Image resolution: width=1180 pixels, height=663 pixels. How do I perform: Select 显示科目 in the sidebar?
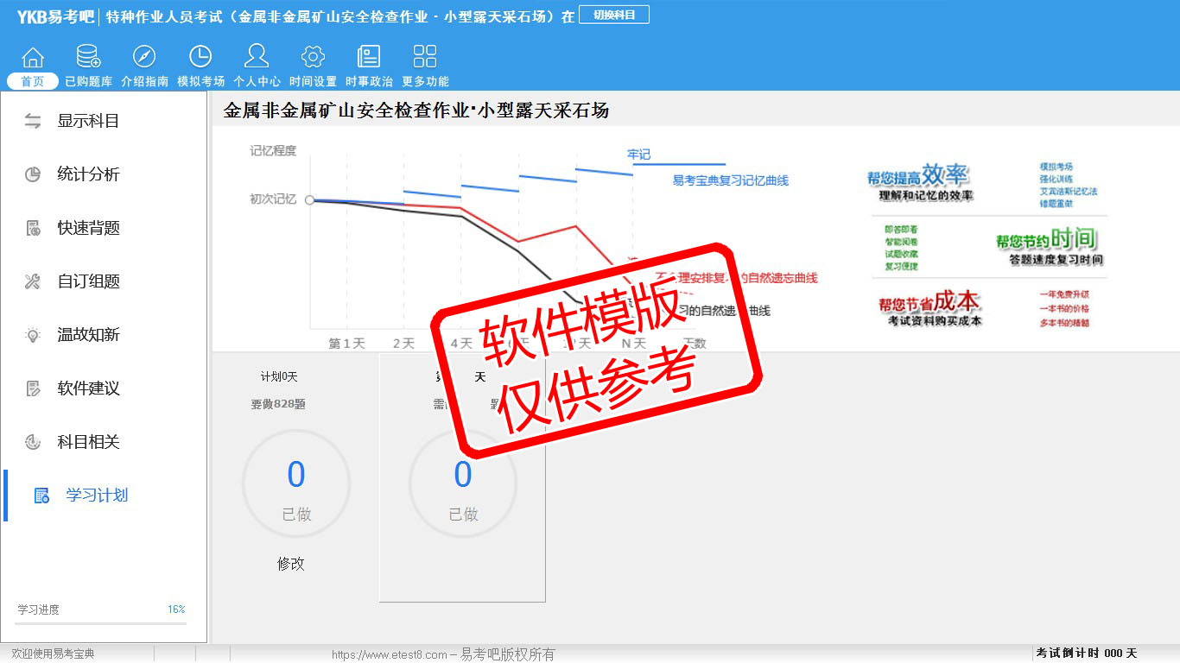(87, 121)
